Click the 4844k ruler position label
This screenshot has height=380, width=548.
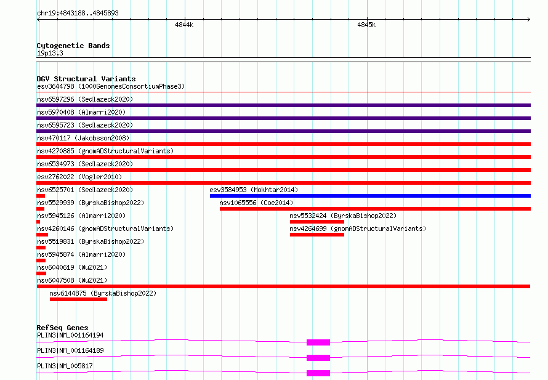184,25
